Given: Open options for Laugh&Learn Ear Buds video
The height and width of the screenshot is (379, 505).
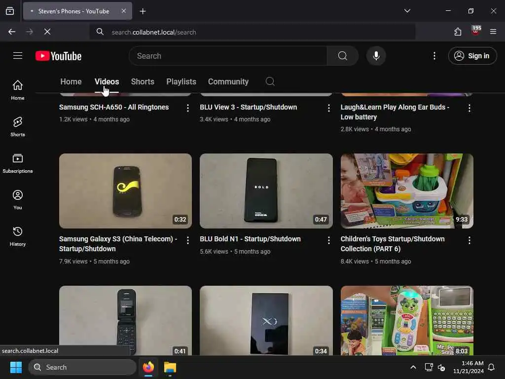Looking at the screenshot, I should point(469,108).
